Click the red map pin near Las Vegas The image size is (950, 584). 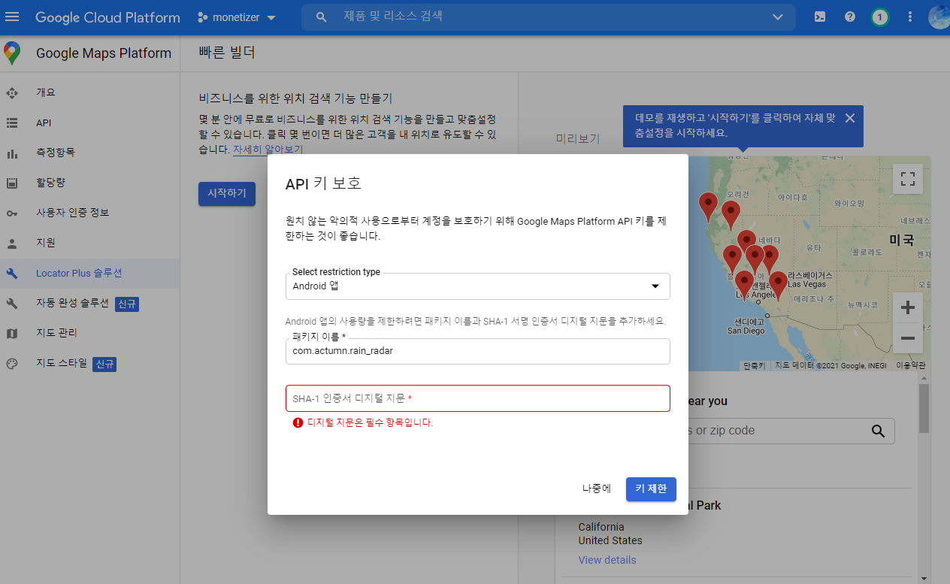778,285
